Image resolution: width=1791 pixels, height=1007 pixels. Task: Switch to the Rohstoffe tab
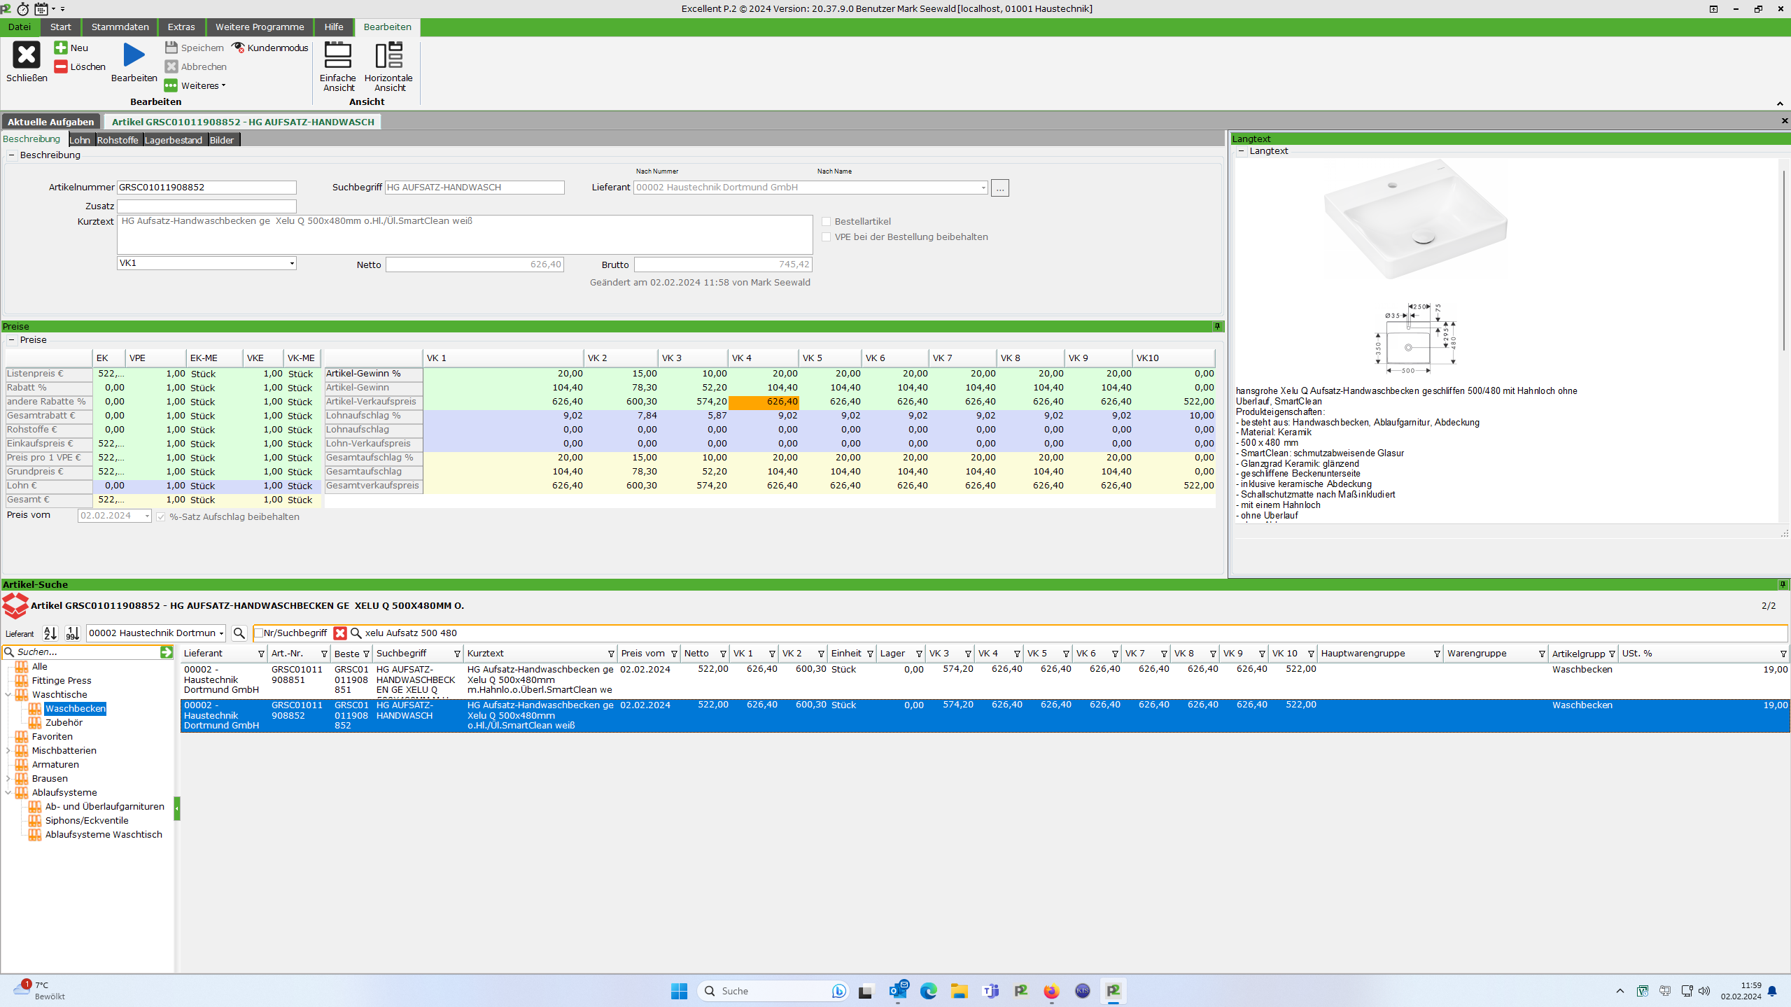(x=118, y=140)
